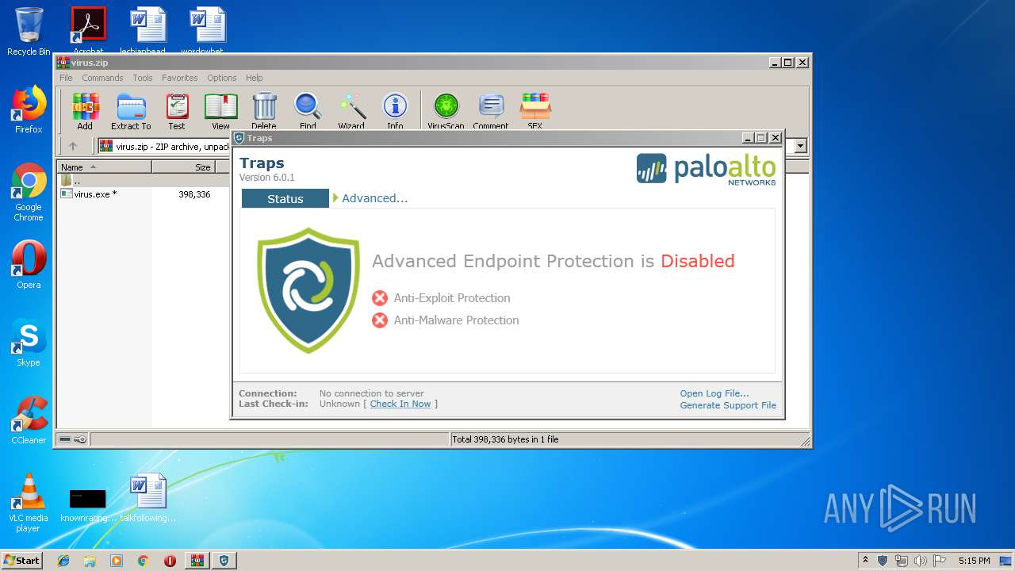
Task: Select the CCleaner desktop shortcut
Action: tap(29, 420)
